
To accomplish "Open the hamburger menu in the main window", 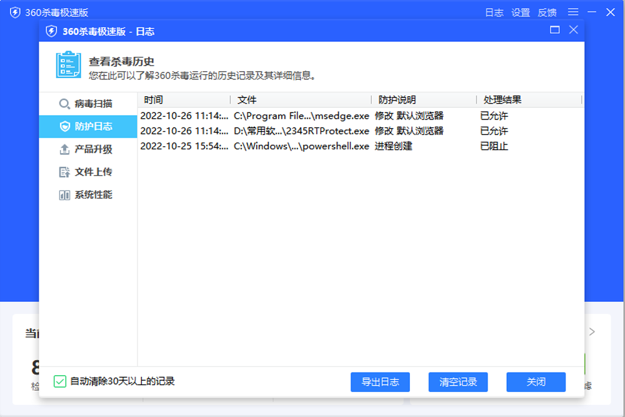I will [x=573, y=12].
